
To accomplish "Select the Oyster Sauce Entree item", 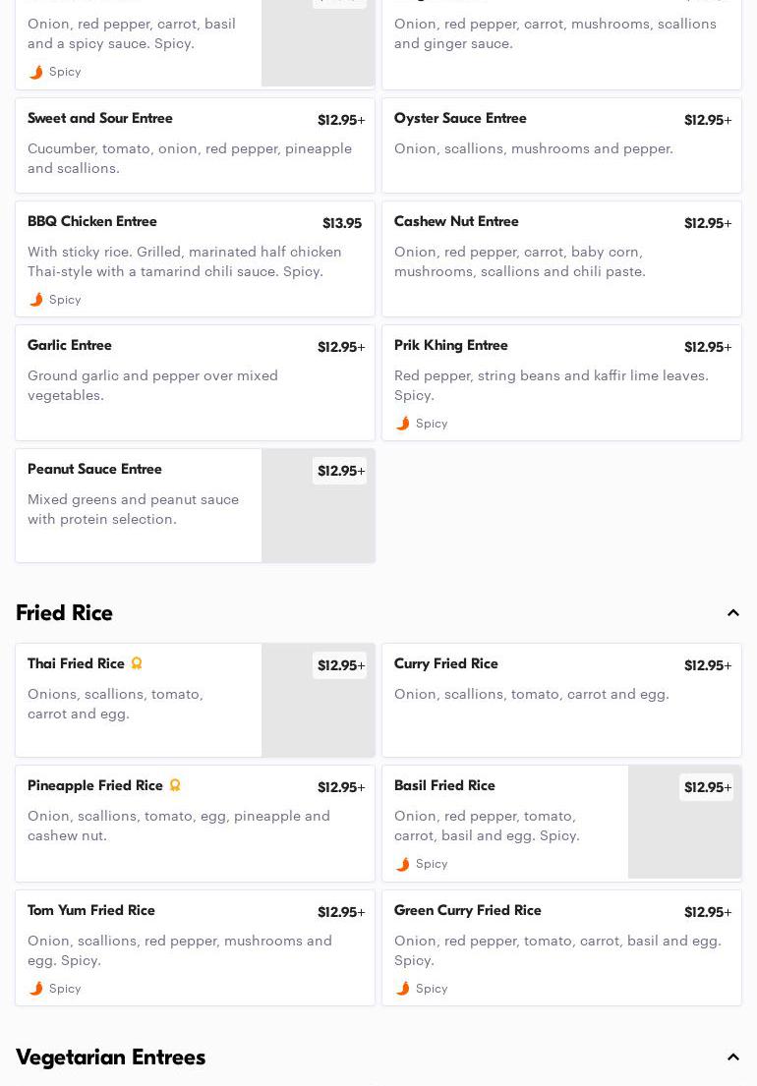I will click(x=561, y=145).
